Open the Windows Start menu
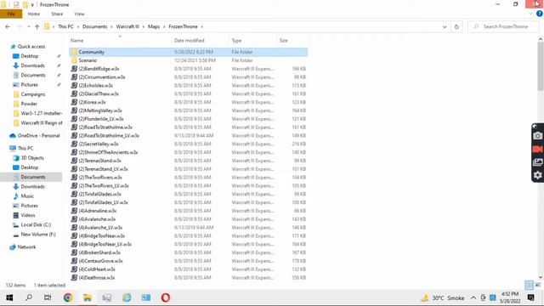544x306 pixels. pyautogui.click(x=9, y=297)
